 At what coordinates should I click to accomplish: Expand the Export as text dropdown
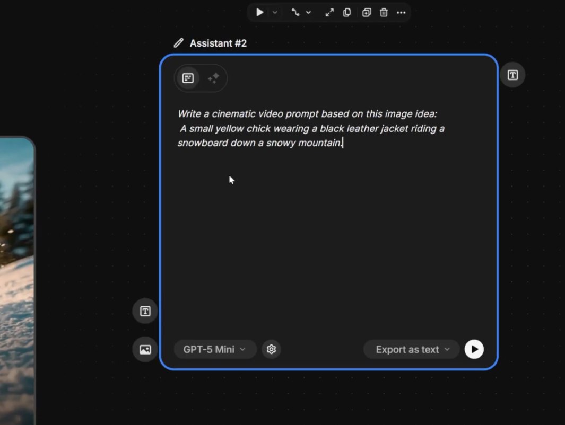411,349
